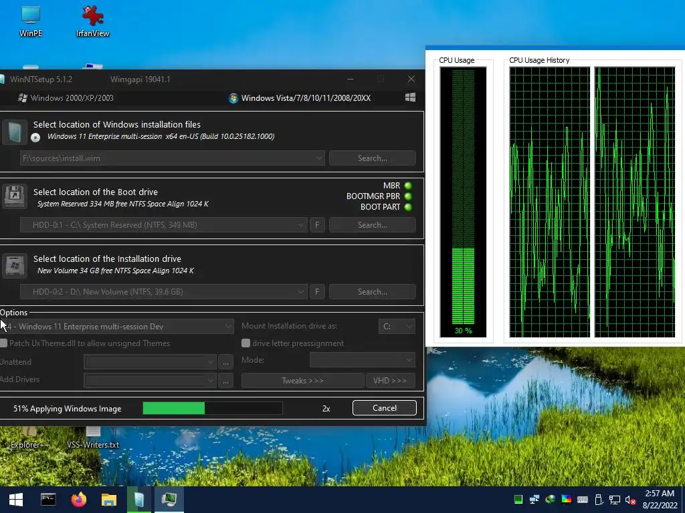This screenshot has width=685, height=513.
Task: Click the 2x speed indicator text
Action: 326,409
